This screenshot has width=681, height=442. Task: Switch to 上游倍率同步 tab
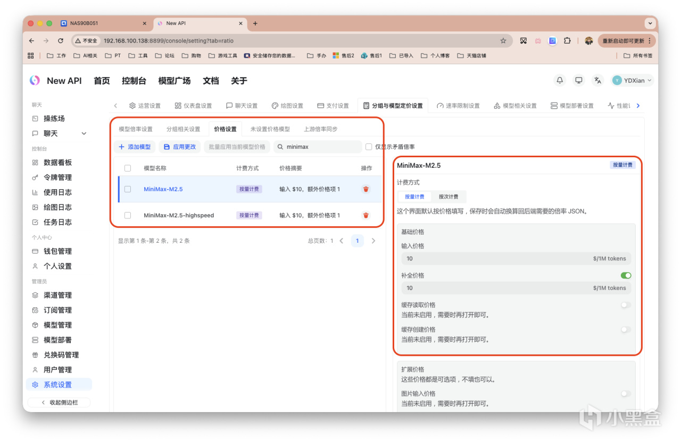tap(320, 129)
